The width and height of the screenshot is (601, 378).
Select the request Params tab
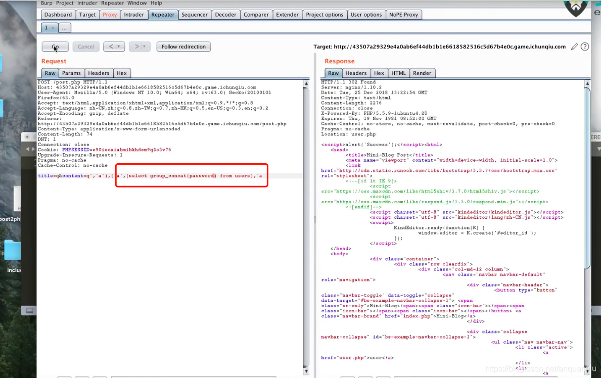point(71,73)
